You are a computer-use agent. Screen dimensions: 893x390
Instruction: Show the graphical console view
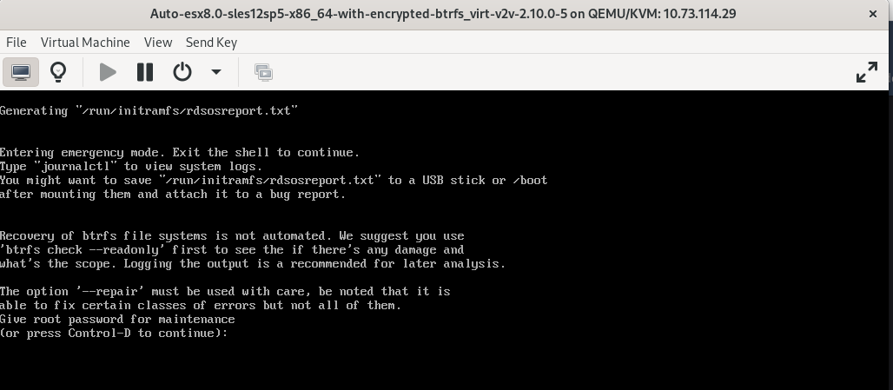(x=21, y=72)
